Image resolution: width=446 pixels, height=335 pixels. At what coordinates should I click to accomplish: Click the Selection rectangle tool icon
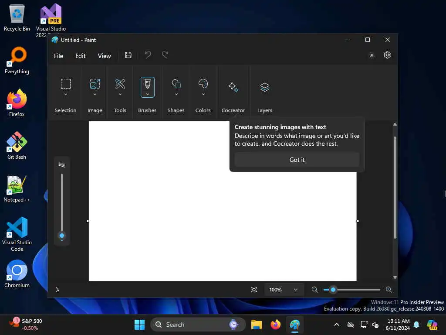[x=65, y=84]
